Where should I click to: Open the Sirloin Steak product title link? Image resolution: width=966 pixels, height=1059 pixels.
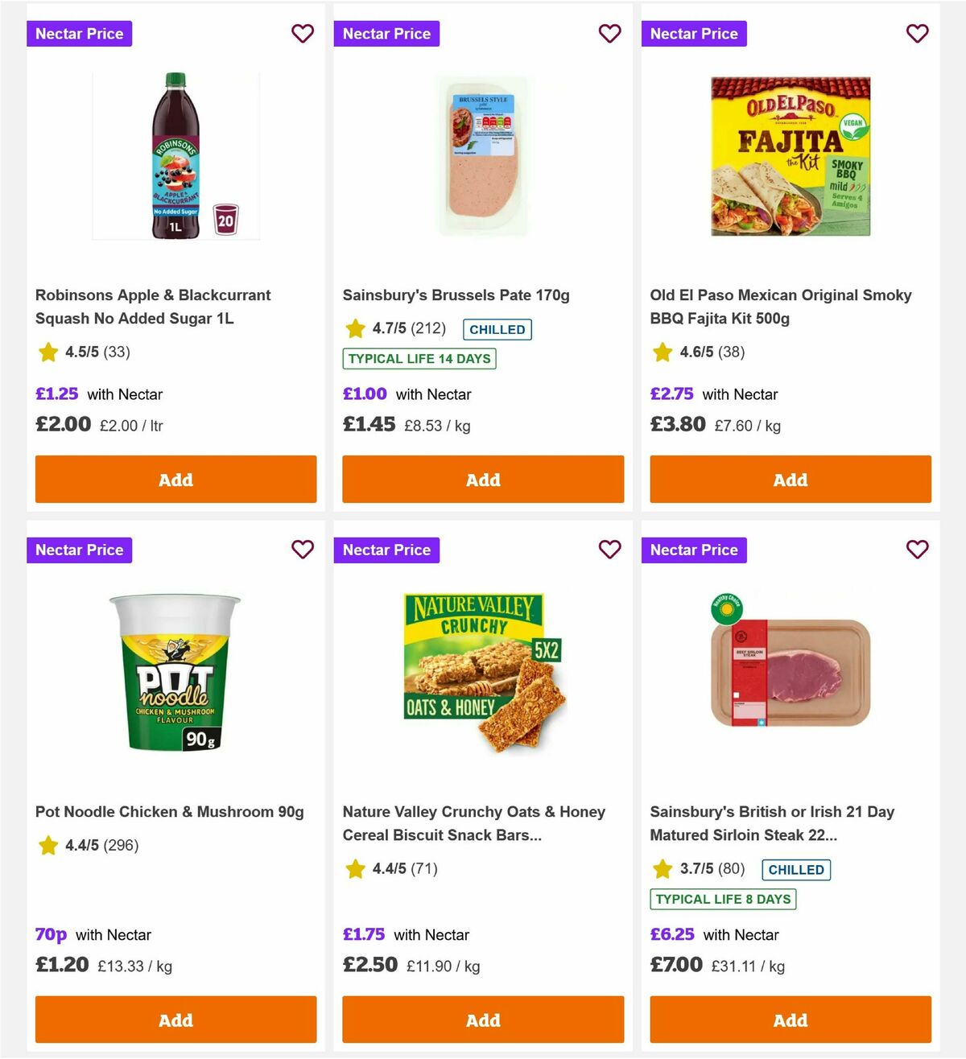pyautogui.click(x=773, y=823)
